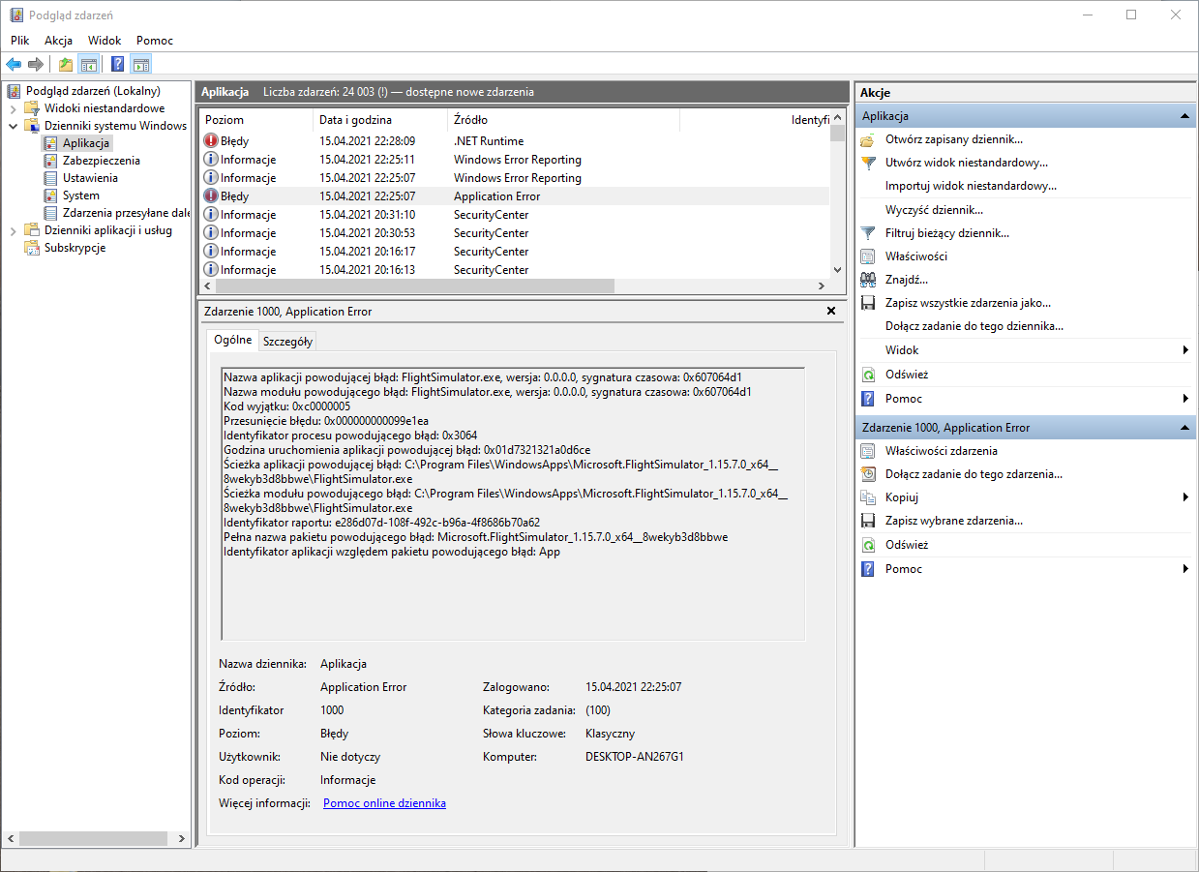1199x872 pixels.
Task: Click Dołącz zadanie do tego dziennika action
Action: [x=974, y=326]
